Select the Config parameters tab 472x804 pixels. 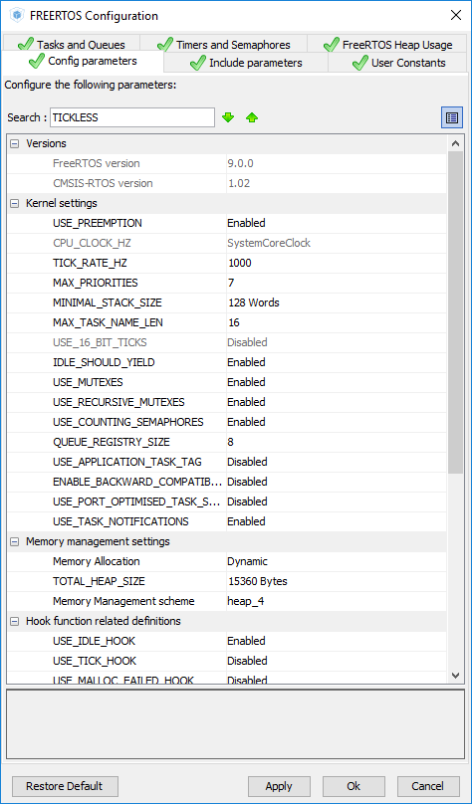[x=83, y=62]
